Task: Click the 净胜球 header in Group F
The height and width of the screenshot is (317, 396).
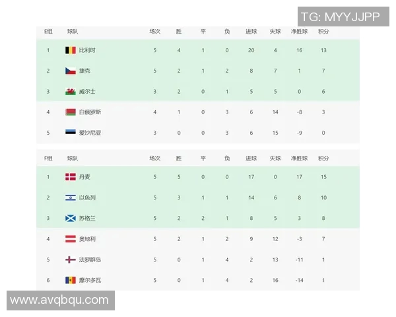Action: coord(299,158)
